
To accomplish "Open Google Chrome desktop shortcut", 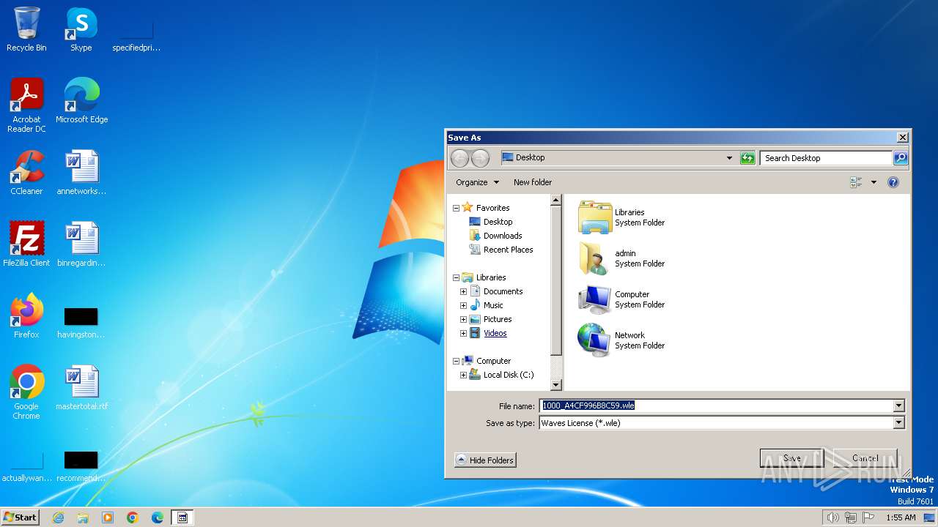I will 26,392.
